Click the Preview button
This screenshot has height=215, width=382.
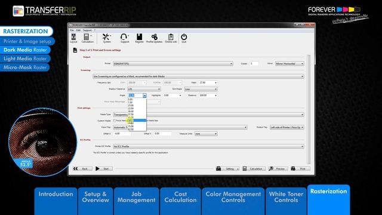pyautogui.click(x=278, y=168)
